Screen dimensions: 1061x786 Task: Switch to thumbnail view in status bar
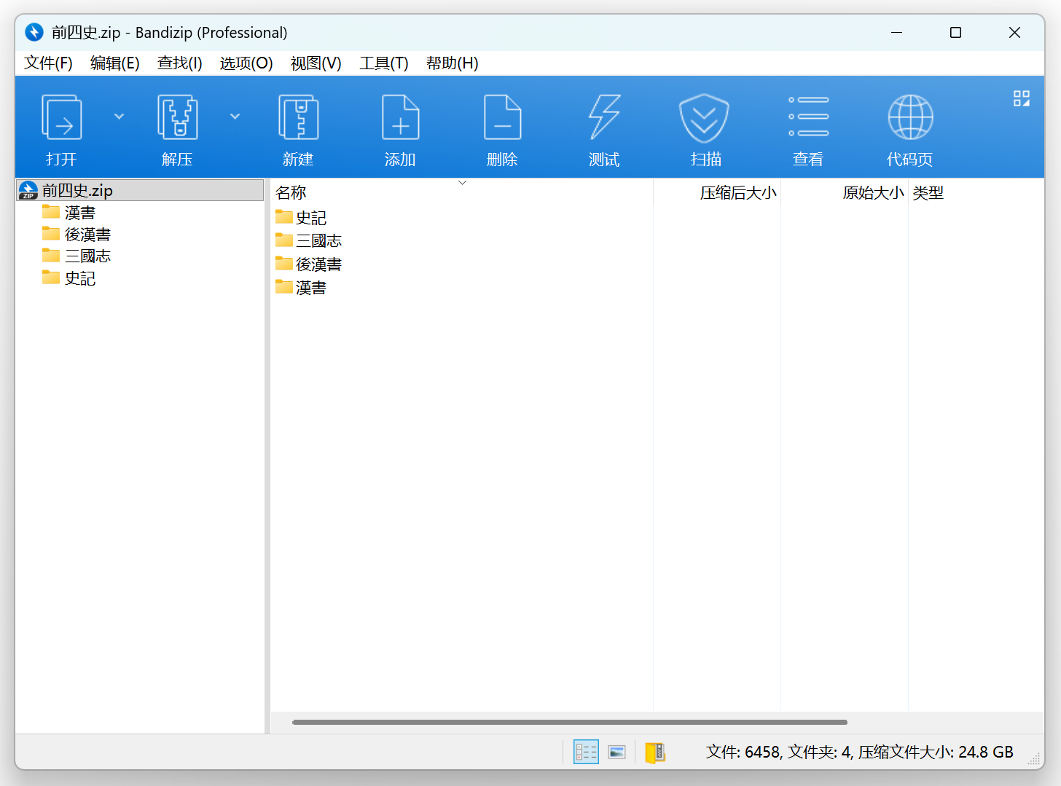tap(617, 752)
